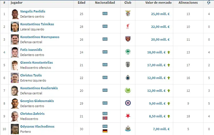Sort table by Edad column header

[81, 3]
